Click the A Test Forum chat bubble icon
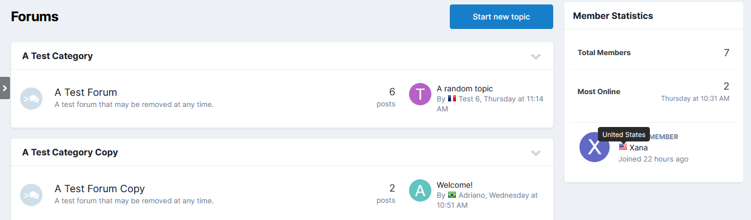Viewport: 751px width, 220px height. click(31, 99)
